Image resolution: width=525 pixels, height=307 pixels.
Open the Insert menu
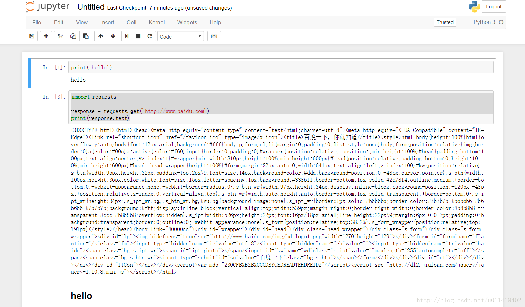(107, 22)
